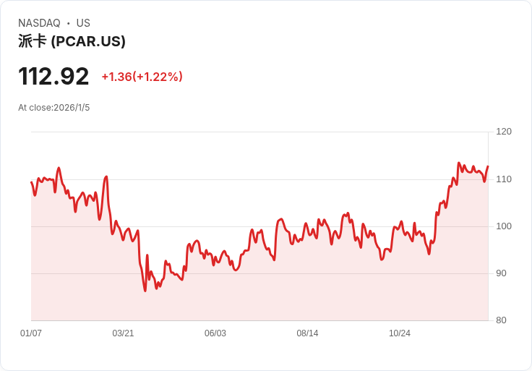Click the 90 price axis label

pyautogui.click(x=501, y=273)
